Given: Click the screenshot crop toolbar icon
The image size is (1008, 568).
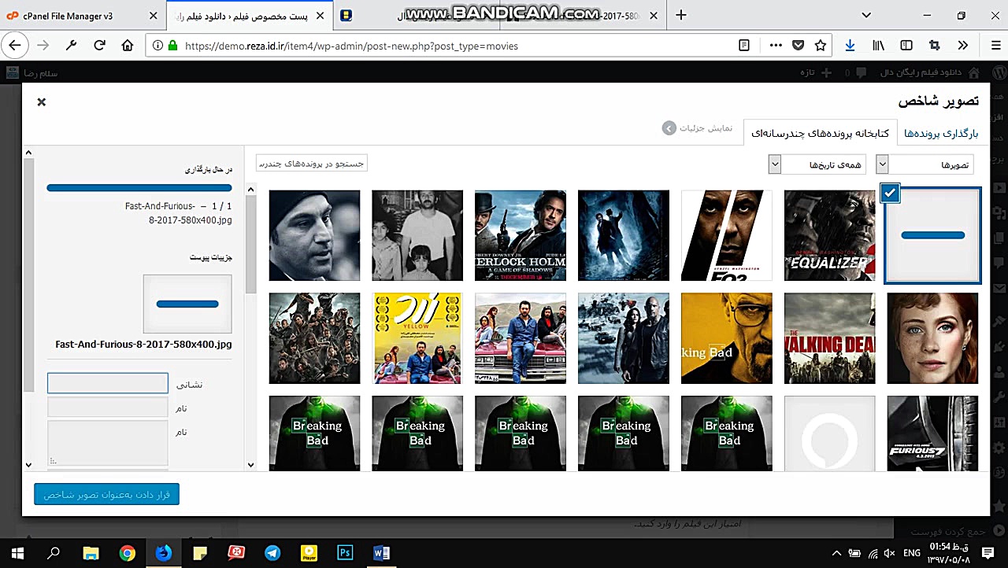Looking at the screenshot, I should pyautogui.click(x=935, y=46).
